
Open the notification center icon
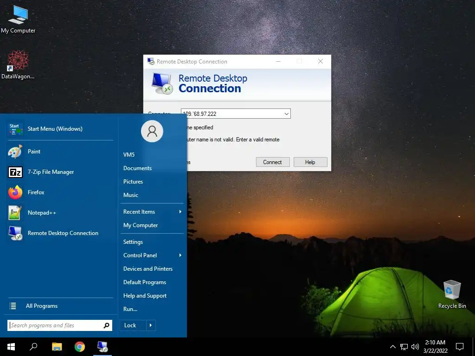click(460, 347)
